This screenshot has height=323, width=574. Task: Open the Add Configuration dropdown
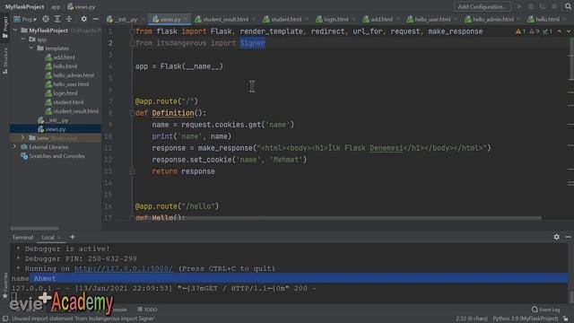(x=482, y=6)
